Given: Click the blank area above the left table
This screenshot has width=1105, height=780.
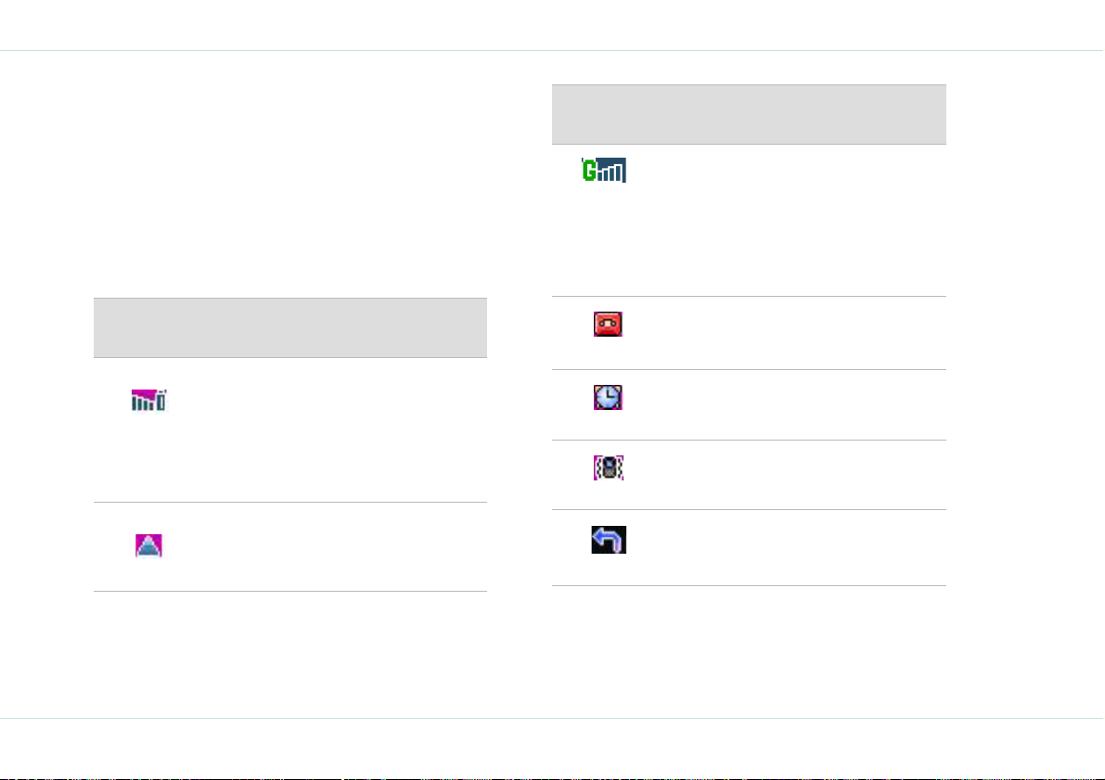Looking at the screenshot, I should (290, 176).
